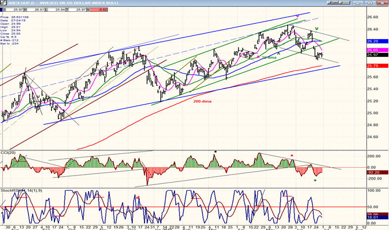Click the green asterisk below CCI panel
The width and height of the screenshot is (389, 230).
pyautogui.click(x=315, y=181)
